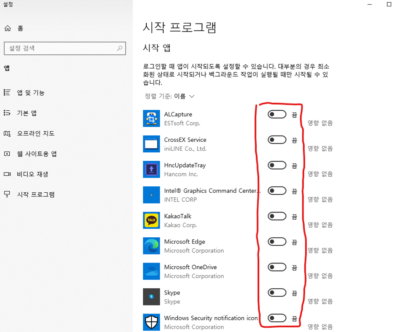The height and width of the screenshot is (332, 401).
Task: Click the Windows Security shield icon
Action: [151, 322]
